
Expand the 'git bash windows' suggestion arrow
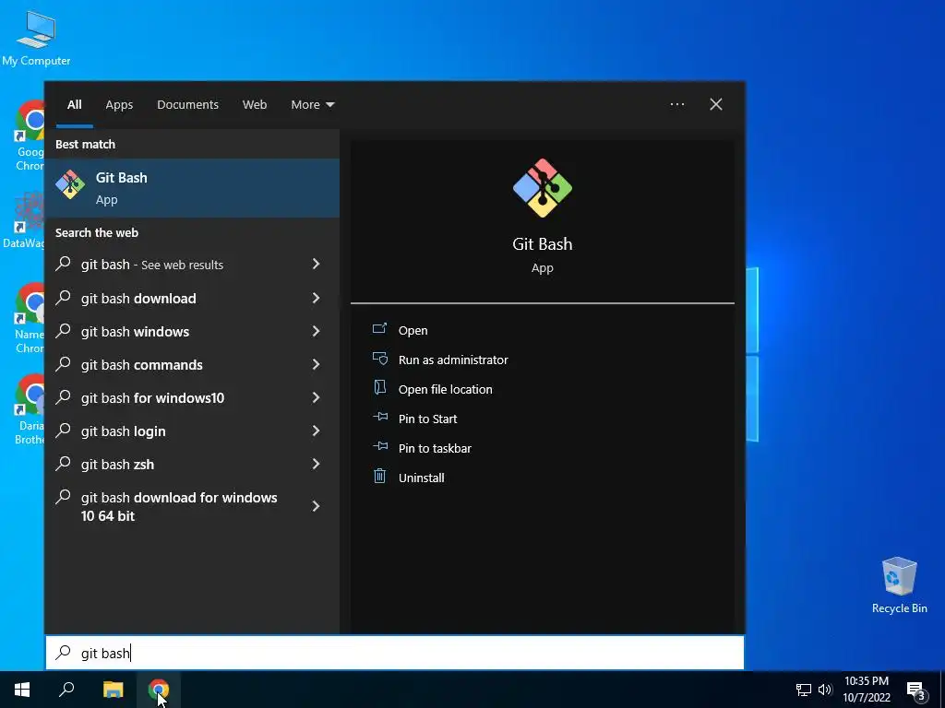point(316,331)
